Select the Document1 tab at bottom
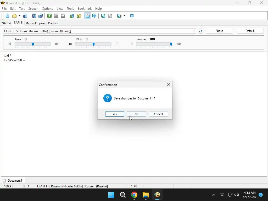Viewport: 268px width, 201px height. click(x=13, y=181)
